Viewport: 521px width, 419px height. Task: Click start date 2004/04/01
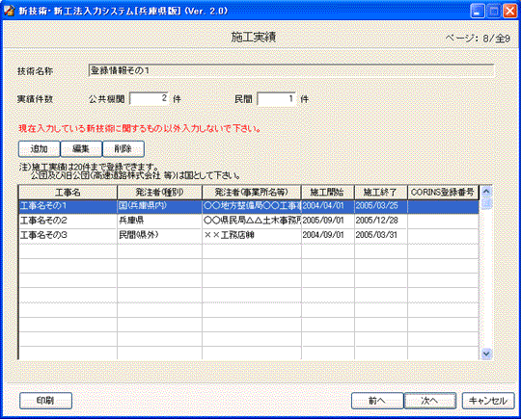coord(328,206)
